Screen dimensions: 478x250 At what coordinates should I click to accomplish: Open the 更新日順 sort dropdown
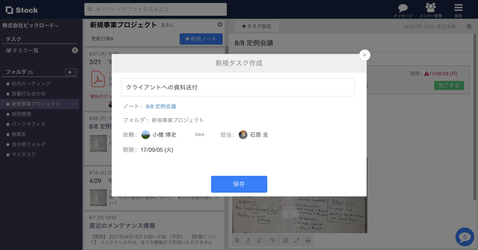tap(102, 39)
